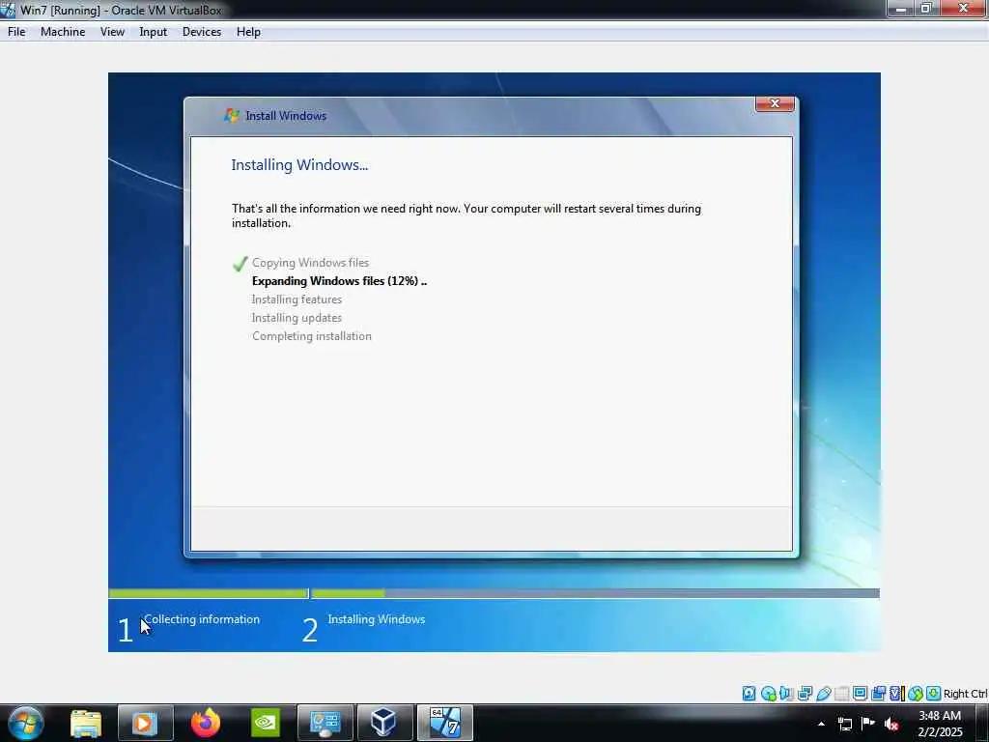Click the Show desktop strip at taskbar end
Screen dimensions: 989x742
(x=981, y=724)
